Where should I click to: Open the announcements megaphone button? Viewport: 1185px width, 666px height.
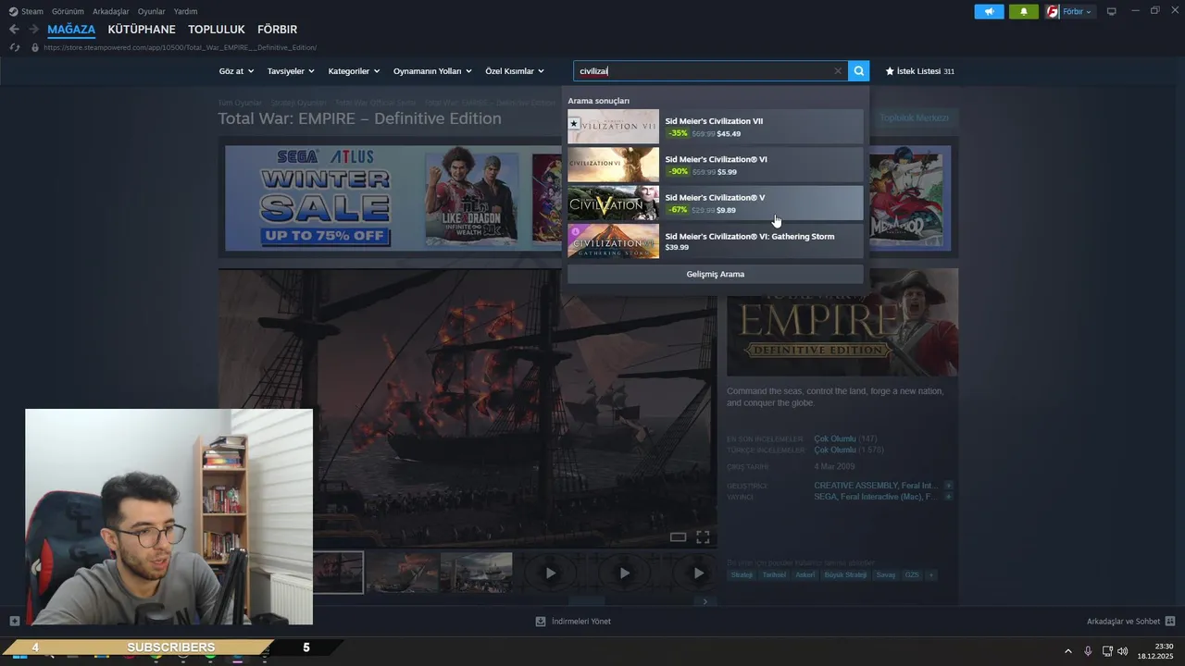coord(989,12)
